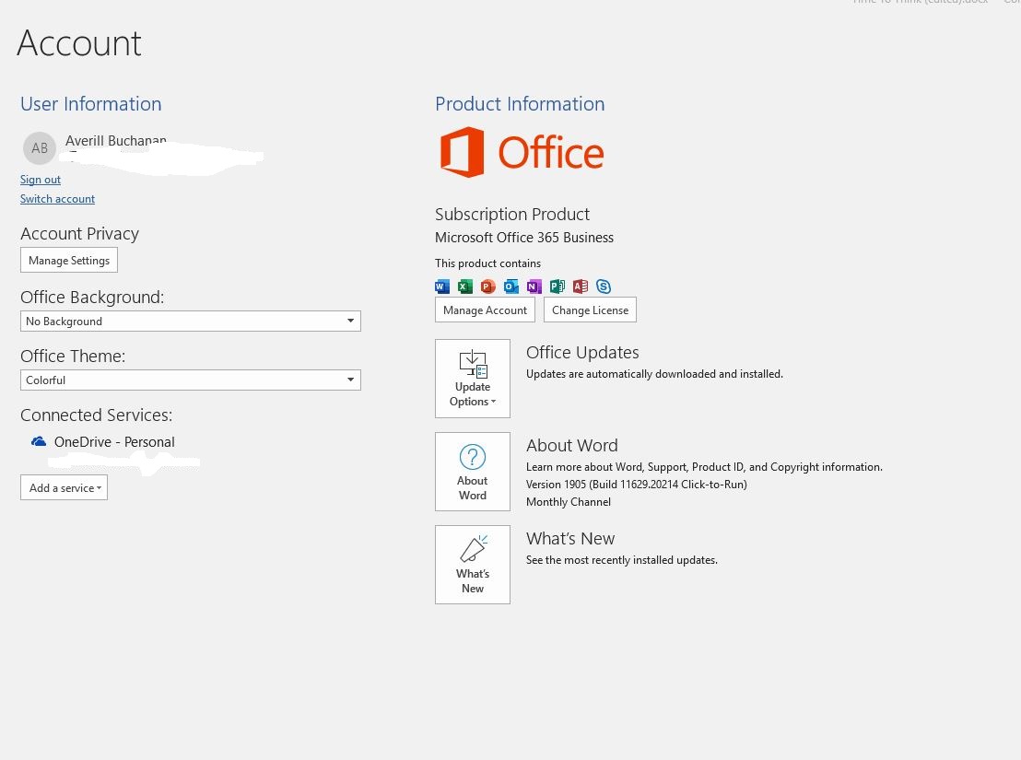1021x760 pixels.
Task: Click the Sign out link
Action: coord(41,180)
